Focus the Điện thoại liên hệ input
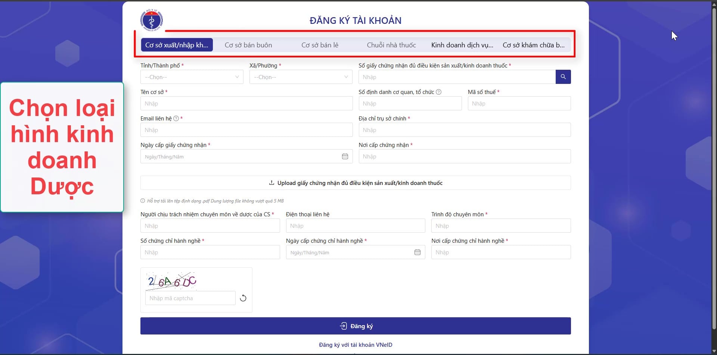This screenshot has height=355, width=717. 356,226
